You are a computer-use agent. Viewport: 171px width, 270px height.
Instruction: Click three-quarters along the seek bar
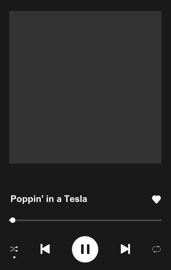(x=123, y=220)
